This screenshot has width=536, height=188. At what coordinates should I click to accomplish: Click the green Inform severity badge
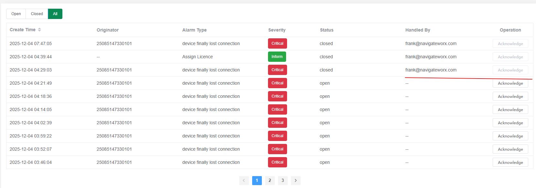[277, 57]
